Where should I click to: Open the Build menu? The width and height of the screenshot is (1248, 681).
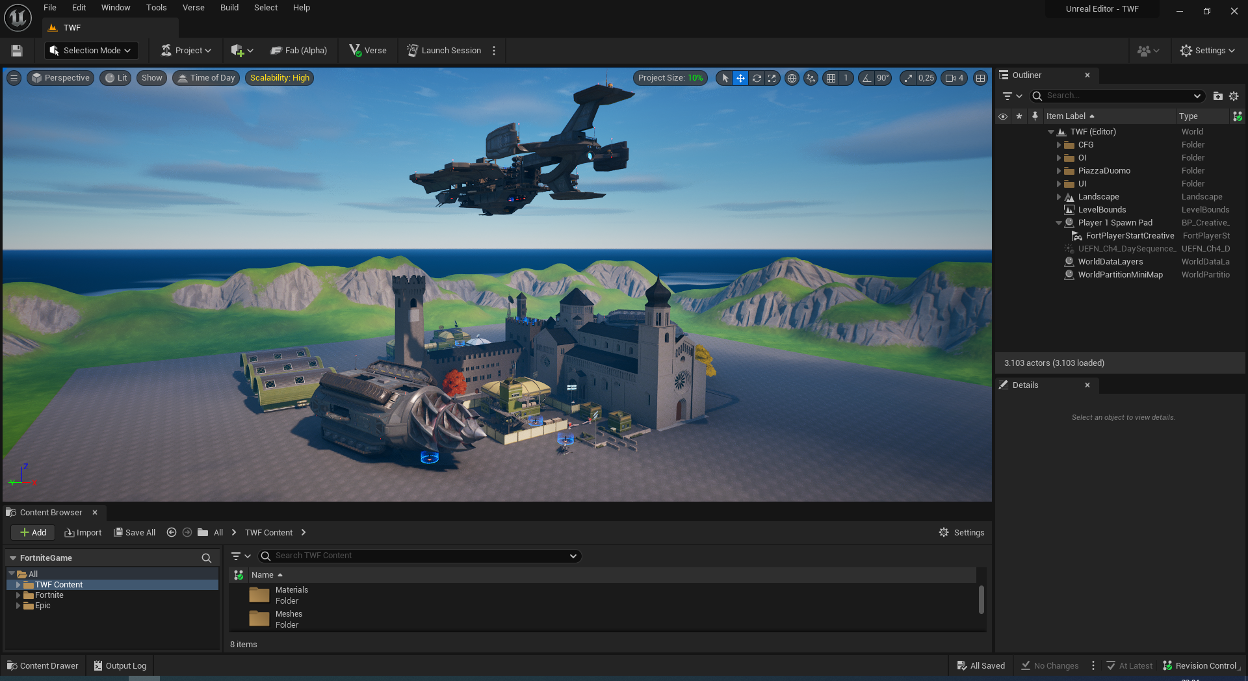[229, 8]
